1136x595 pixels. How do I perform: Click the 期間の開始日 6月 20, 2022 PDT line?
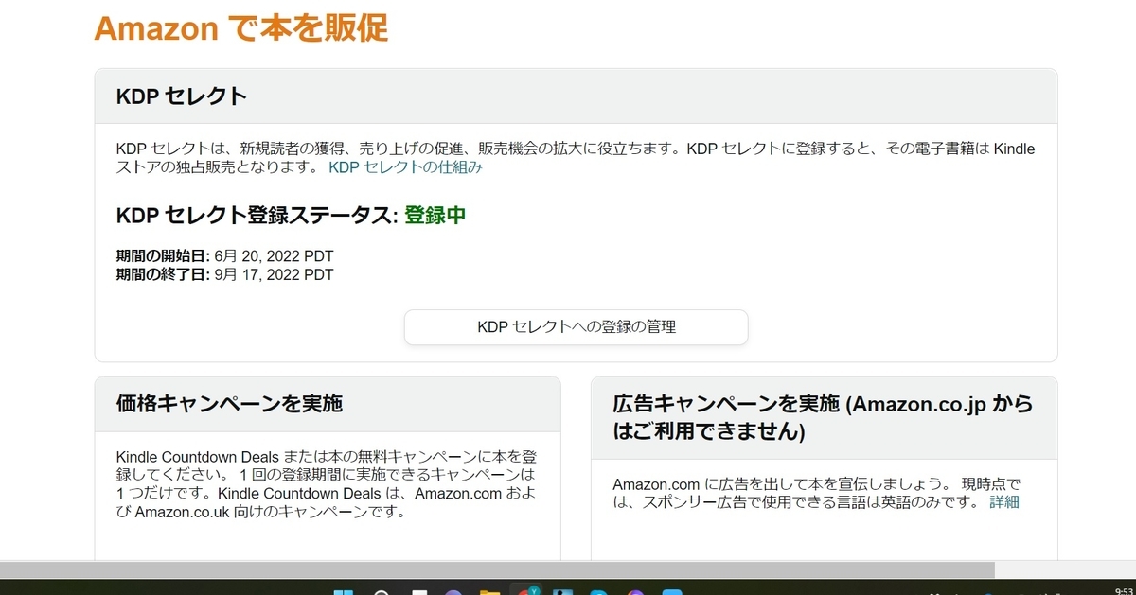(224, 256)
